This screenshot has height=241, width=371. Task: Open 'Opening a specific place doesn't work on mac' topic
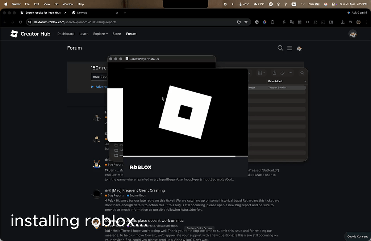[144, 220]
